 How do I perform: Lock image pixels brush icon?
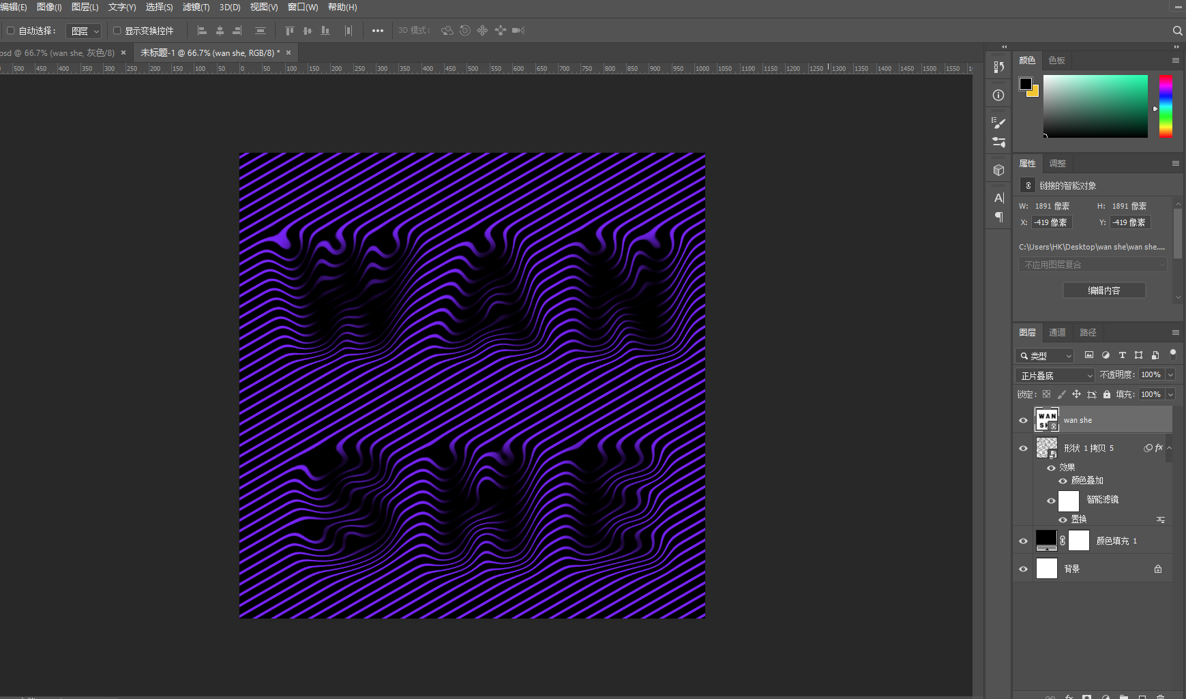1062,394
